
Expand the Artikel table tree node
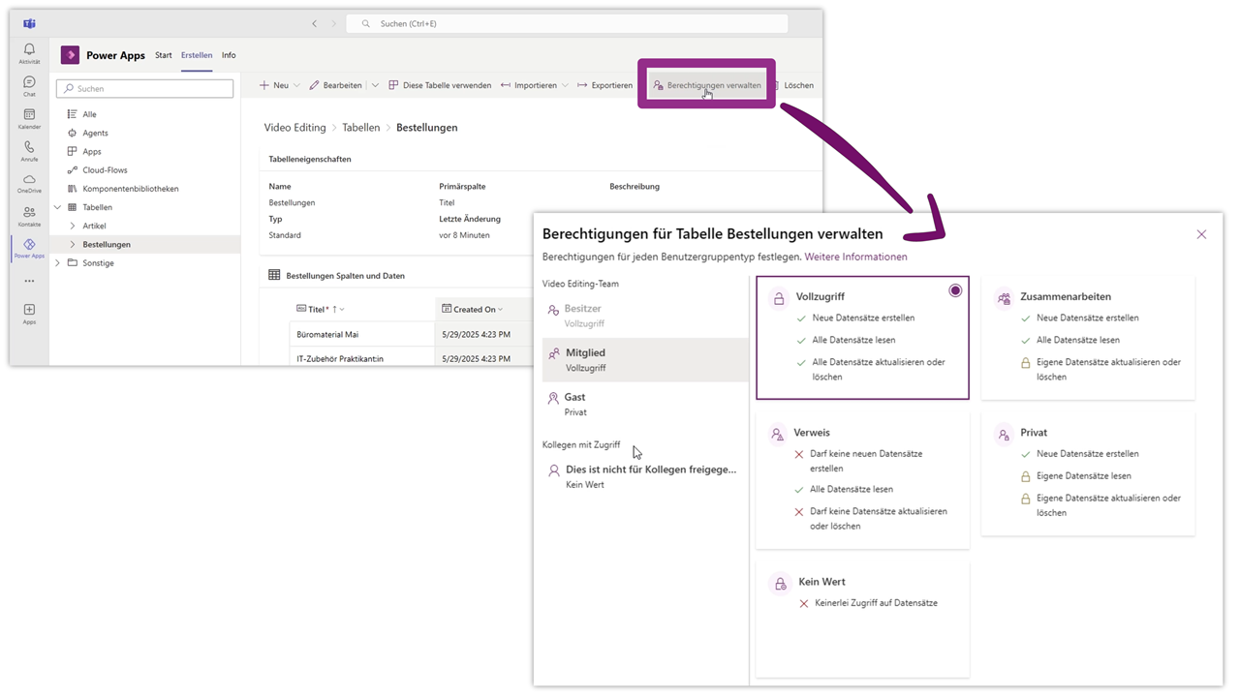pyautogui.click(x=73, y=226)
